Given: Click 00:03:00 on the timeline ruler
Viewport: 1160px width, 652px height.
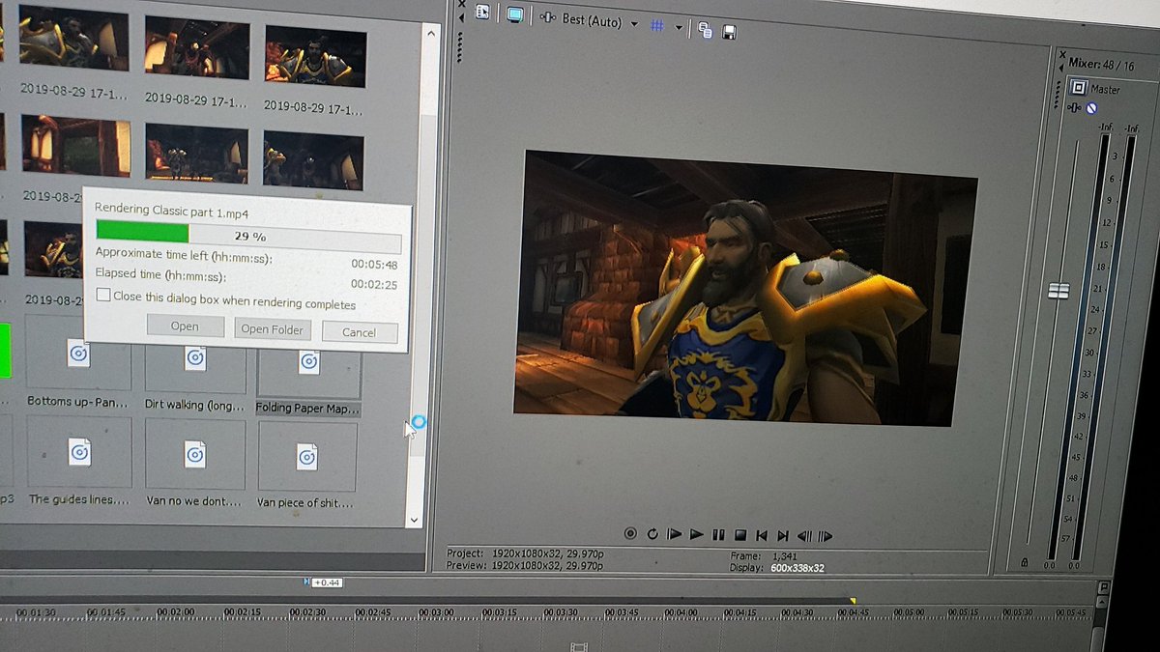Looking at the screenshot, I should [436, 612].
